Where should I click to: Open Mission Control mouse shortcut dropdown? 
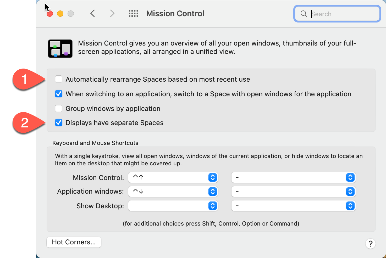[293, 177]
